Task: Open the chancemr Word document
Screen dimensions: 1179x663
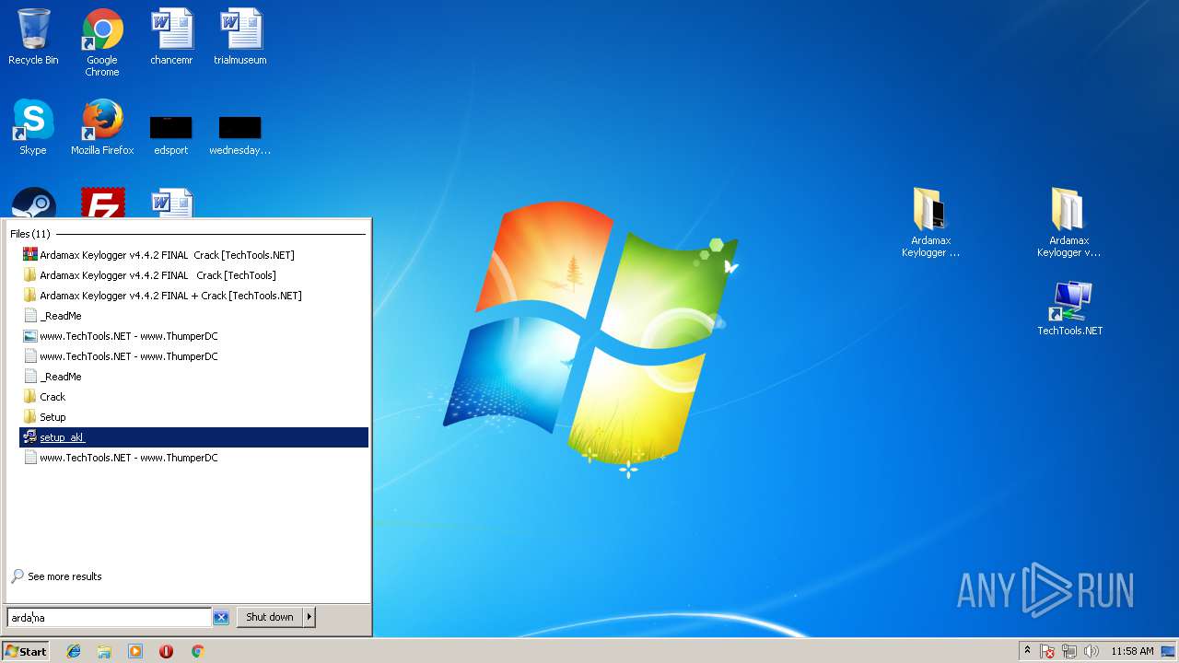Action: point(171,37)
